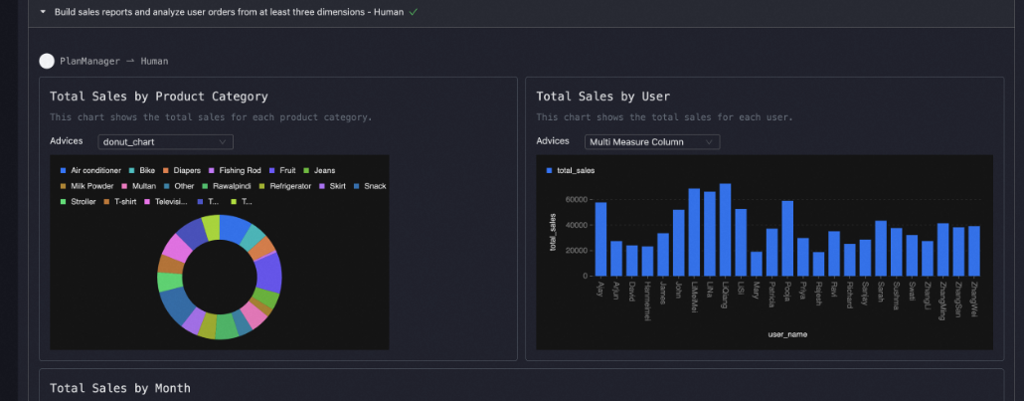1024x401 pixels.
Task: Select the LiQiang bar in chart
Action: (725, 230)
